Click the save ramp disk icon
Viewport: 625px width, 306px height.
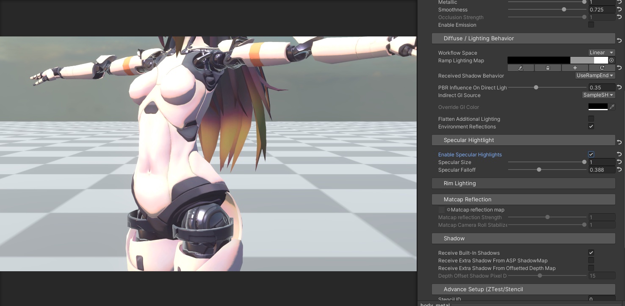click(x=548, y=68)
